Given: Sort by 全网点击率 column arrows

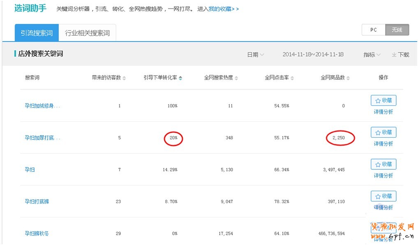Looking at the screenshot, I should [x=292, y=78].
